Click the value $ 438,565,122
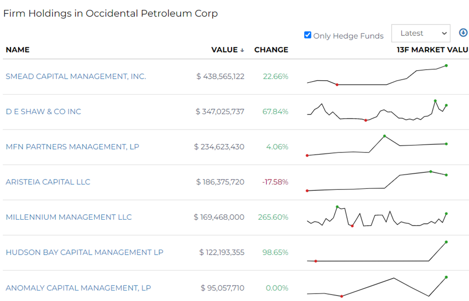Screen dimensions: 469x301 pyautogui.click(x=220, y=76)
